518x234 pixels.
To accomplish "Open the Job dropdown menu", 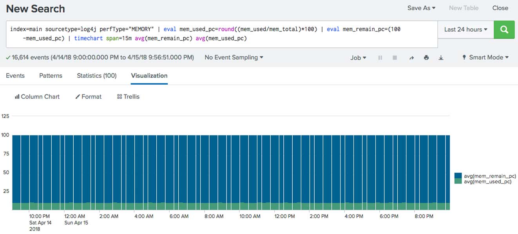I will point(358,58).
